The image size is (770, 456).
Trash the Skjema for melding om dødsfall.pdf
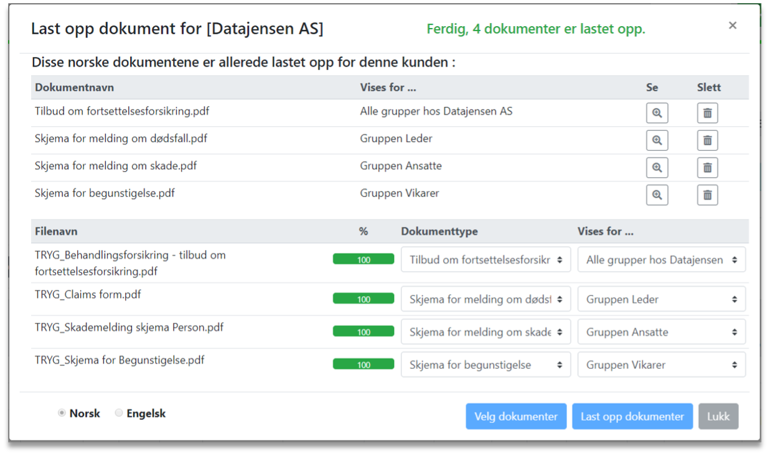(x=707, y=141)
